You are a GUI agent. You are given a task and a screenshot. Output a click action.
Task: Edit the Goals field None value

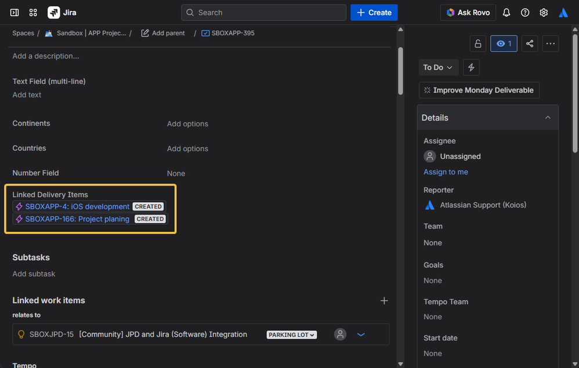433,280
